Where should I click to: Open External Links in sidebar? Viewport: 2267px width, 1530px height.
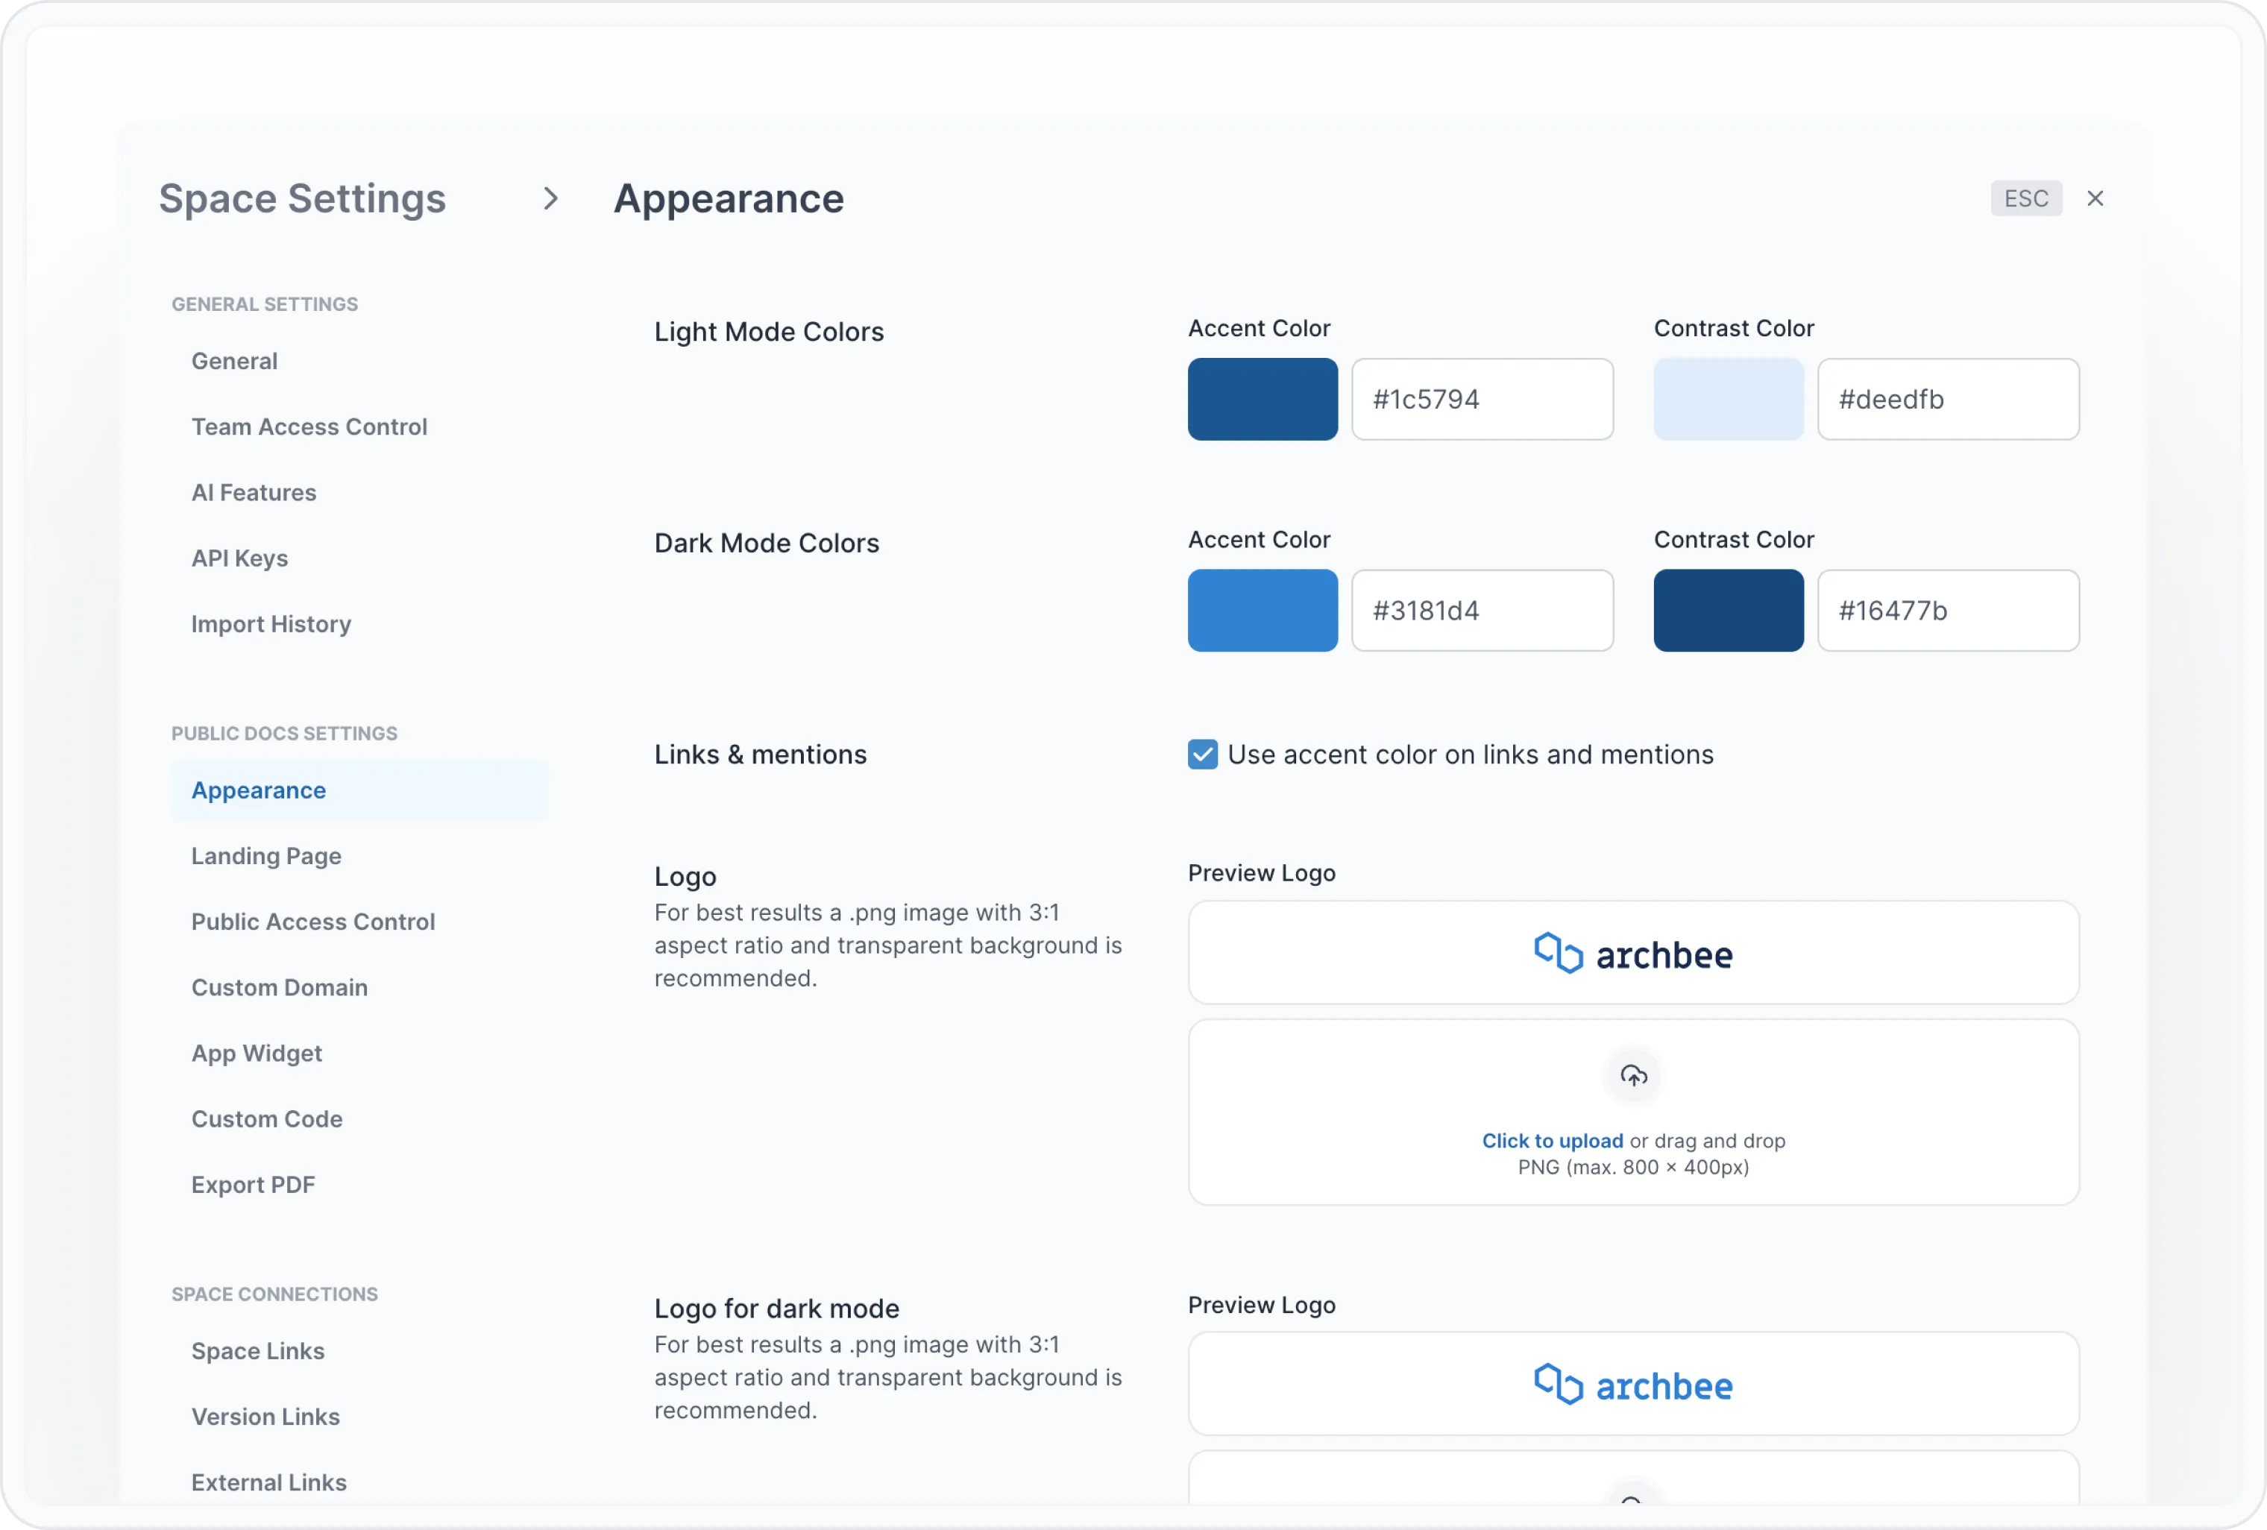click(268, 1482)
